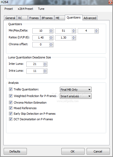Screen dimensions: 113x157
Task: Disable Early Skip Detection on P-Frames
Action: tap(11, 114)
